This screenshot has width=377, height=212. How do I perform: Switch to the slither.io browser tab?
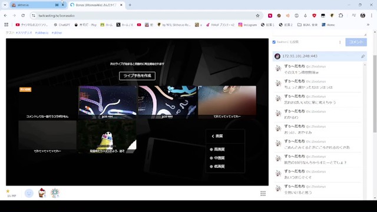coord(35,5)
